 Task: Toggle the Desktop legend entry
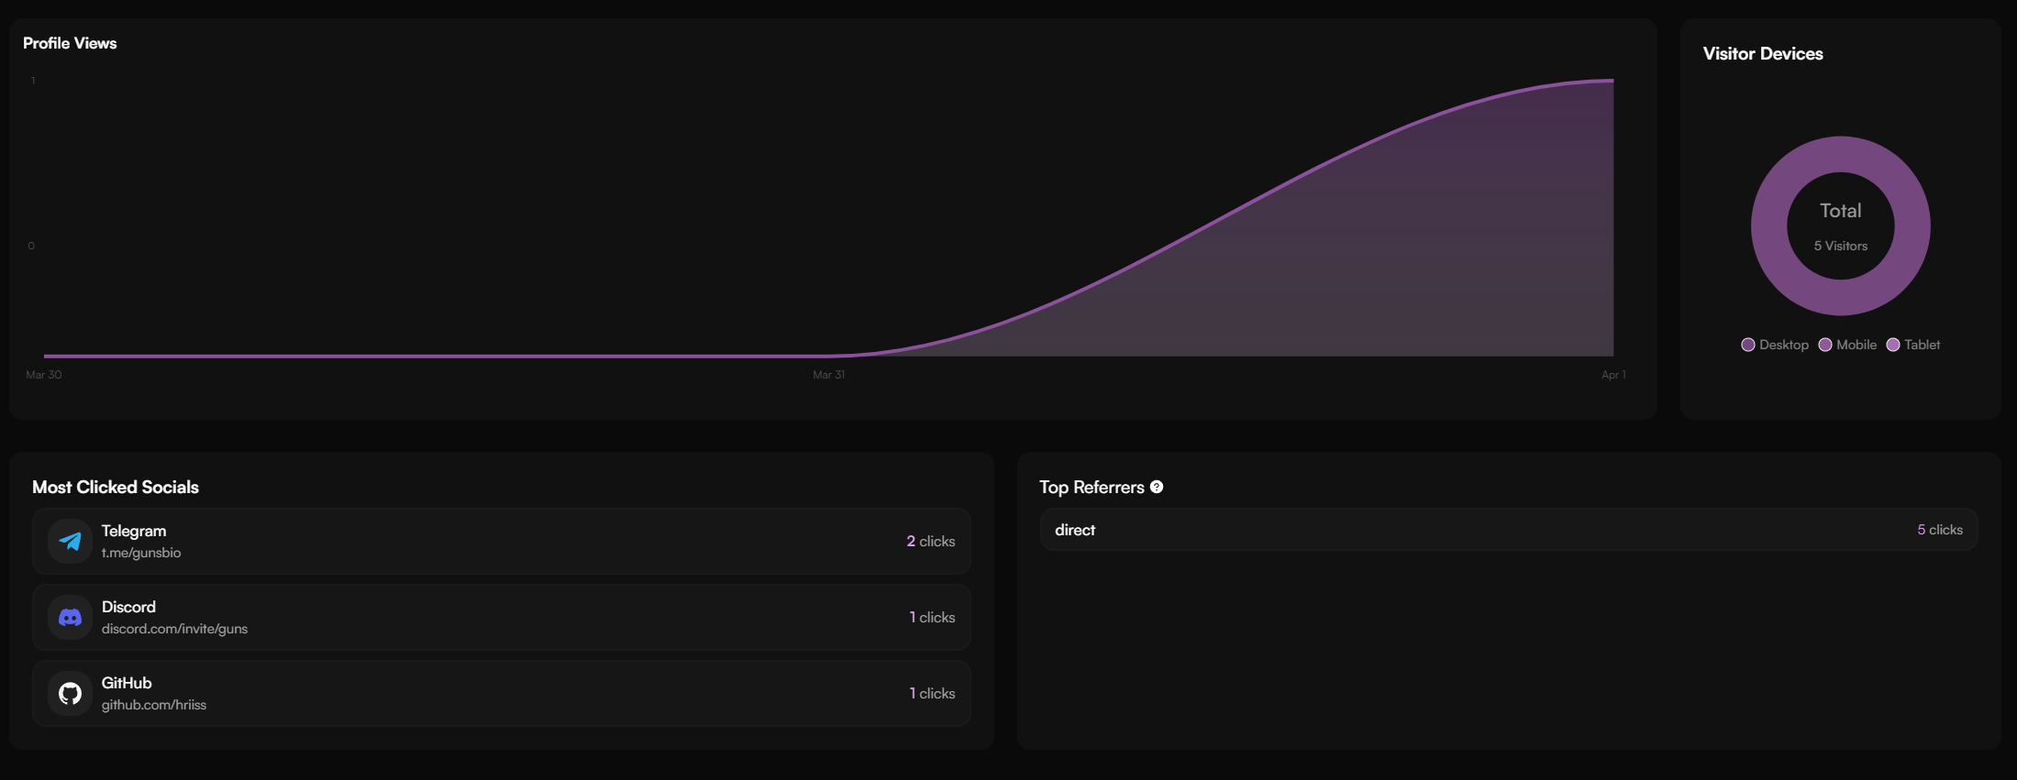point(1775,345)
